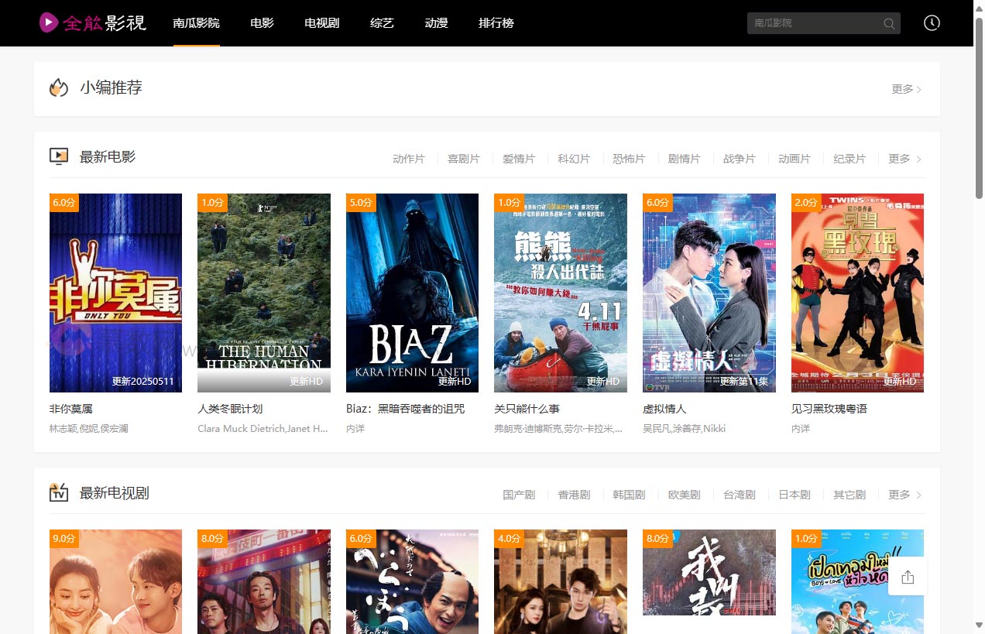Open the 人类冬眠计划 title link
985x634 pixels.
230,409
